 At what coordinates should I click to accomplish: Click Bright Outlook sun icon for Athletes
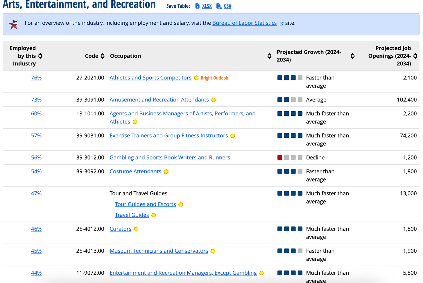tap(196, 78)
